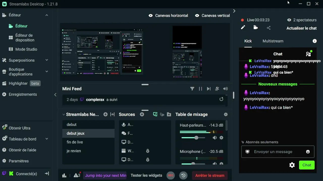Click Arrêter le stream

210,175
